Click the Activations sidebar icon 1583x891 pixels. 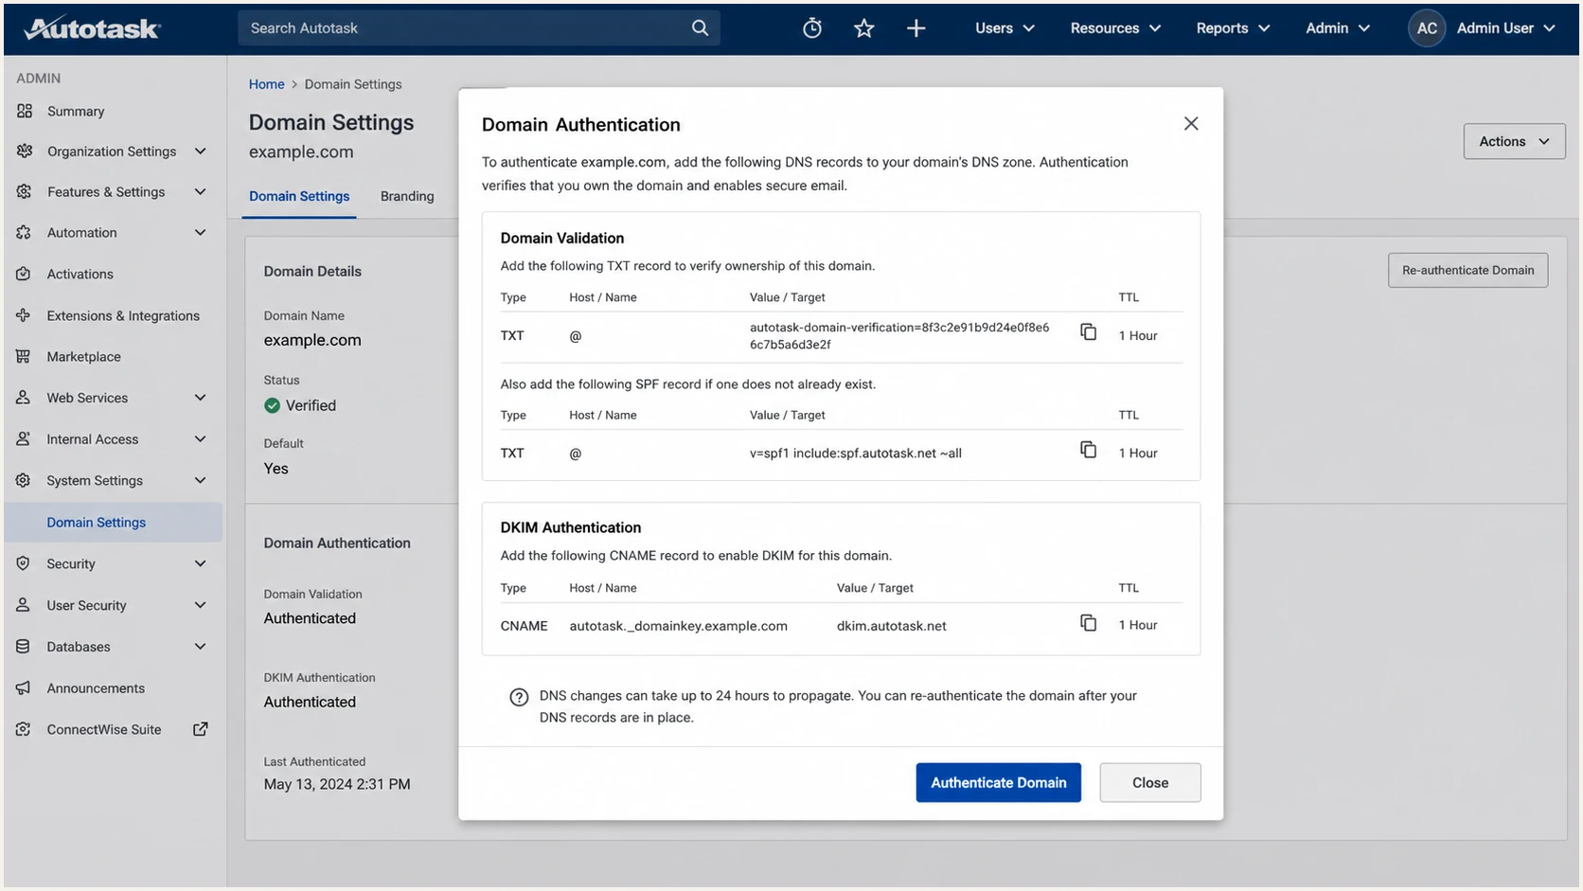[x=24, y=274]
